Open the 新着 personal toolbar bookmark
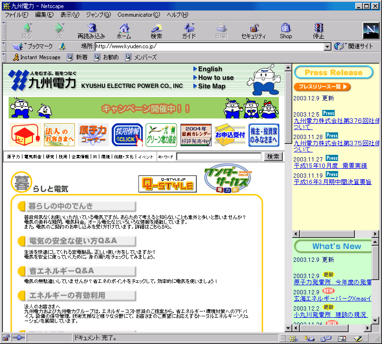Image resolution: width=382 pixels, height=344 pixels. coord(77,57)
